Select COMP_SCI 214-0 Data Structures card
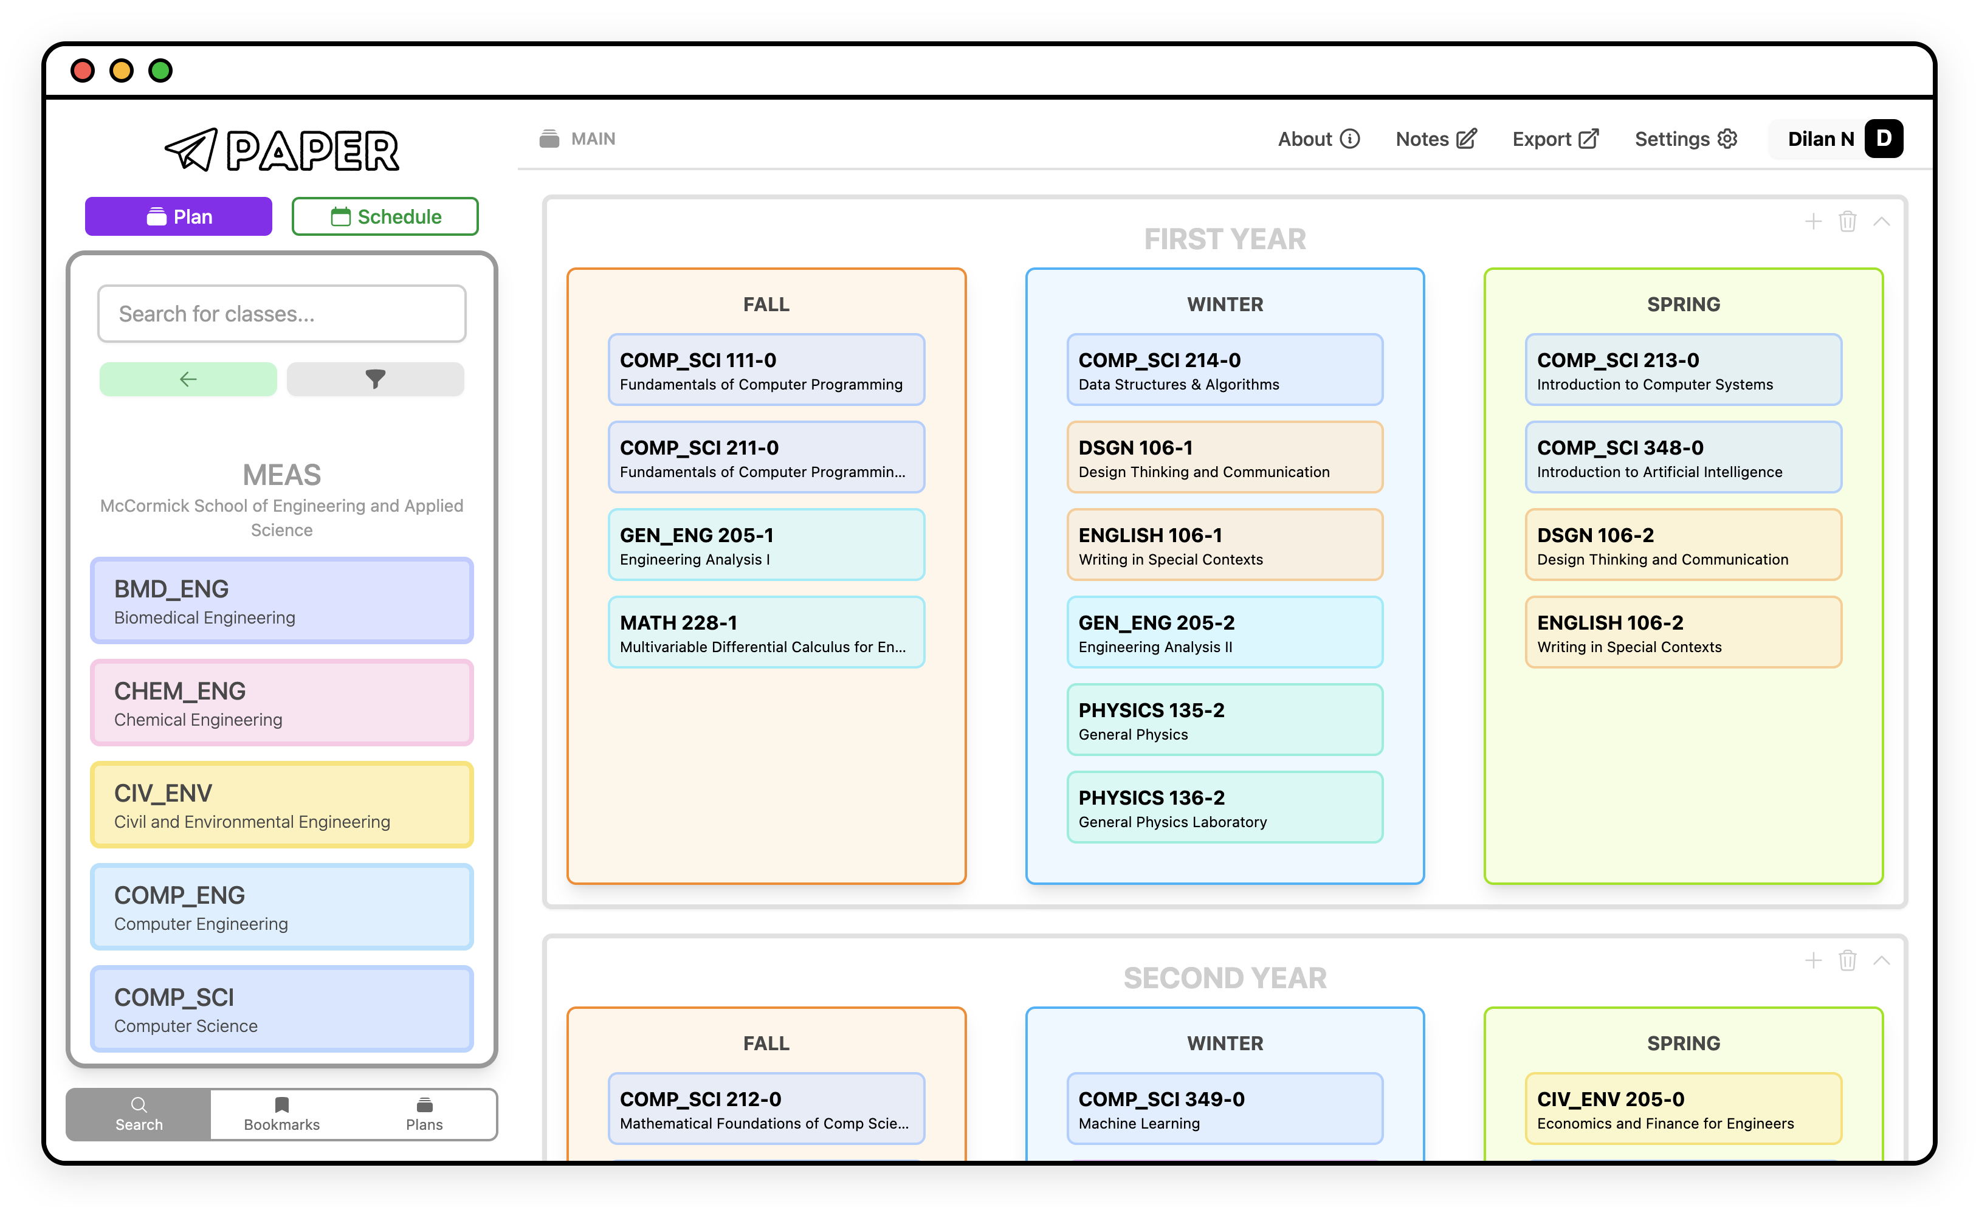The image size is (1979, 1207). (x=1225, y=370)
